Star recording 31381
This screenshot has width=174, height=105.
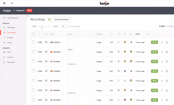[x=46, y=61]
